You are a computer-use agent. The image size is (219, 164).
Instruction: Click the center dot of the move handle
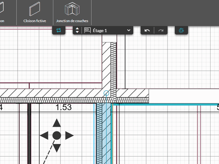[x=57, y=135]
